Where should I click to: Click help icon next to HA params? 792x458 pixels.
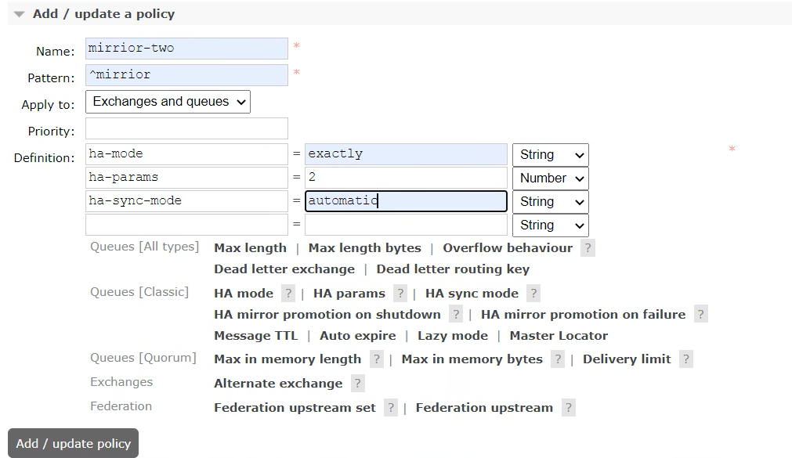pyautogui.click(x=400, y=294)
